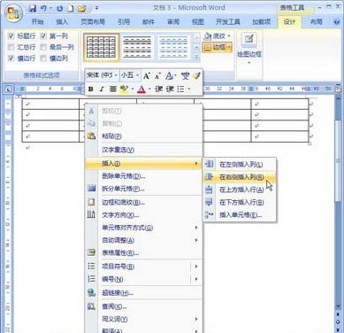344x333 pixels.
Task: Toggle the 标题行 checkbox
Action: pos(11,36)
